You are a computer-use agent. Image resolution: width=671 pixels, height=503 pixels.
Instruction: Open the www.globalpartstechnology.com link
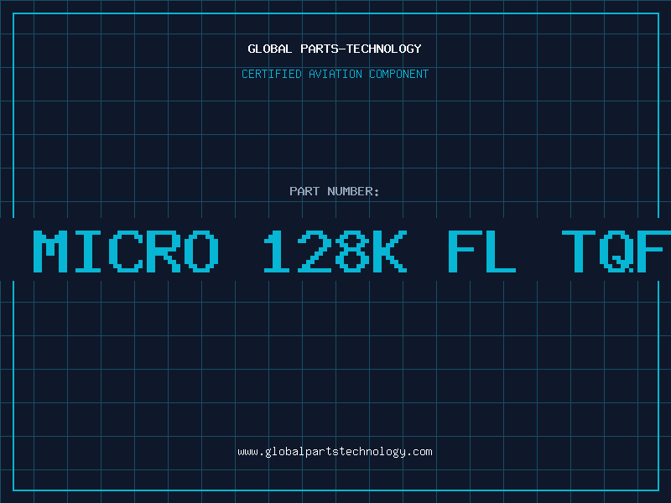point(335,452)
